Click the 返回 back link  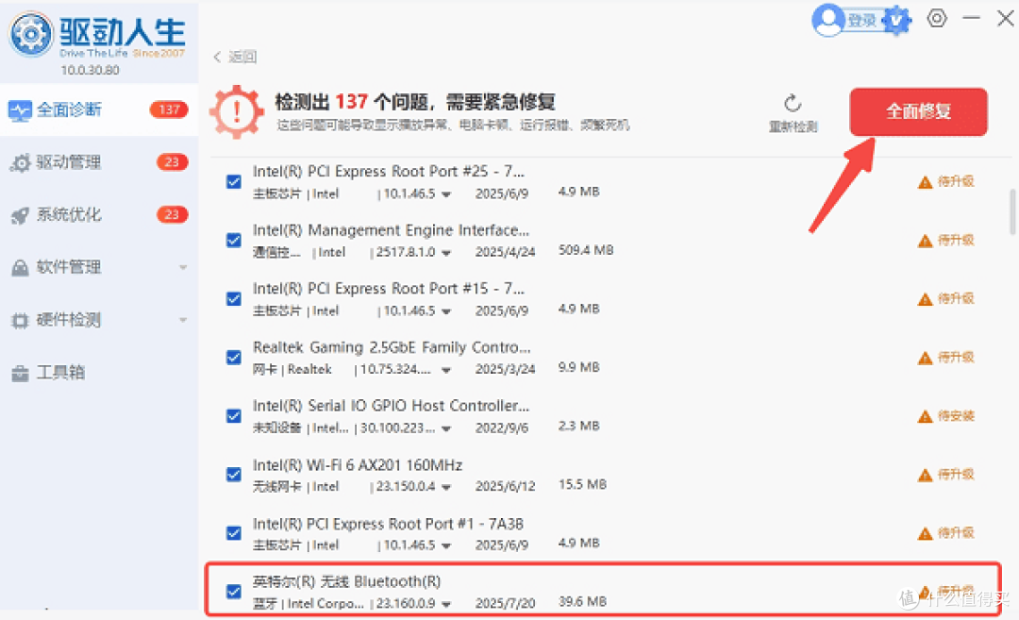pyautogui.click(x=242, y=57)
